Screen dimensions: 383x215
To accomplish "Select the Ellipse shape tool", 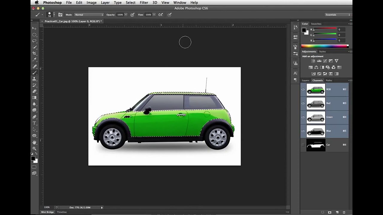I will click(34, 136).
